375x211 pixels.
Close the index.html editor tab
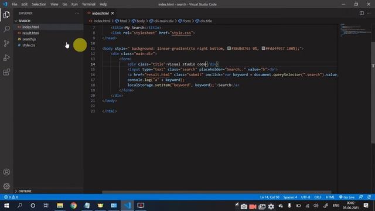coord(112,13)
